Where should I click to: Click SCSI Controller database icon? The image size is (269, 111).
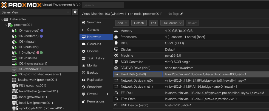[116, 62]
